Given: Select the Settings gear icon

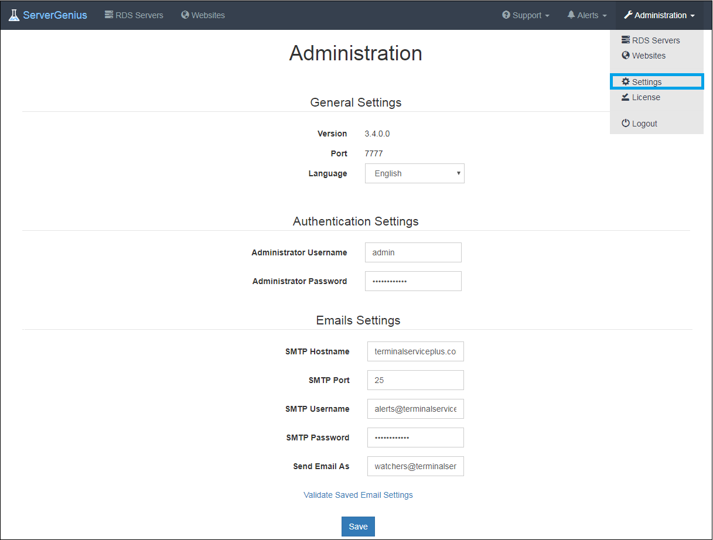Looking at the screenshot, I should [626, 81].
